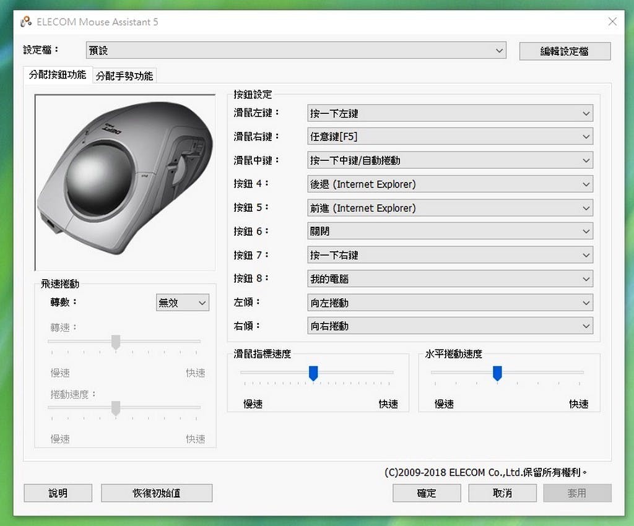The image size is (634, 526).
Task: Click the trackball mouse image
Action: click(x=124, y=182)
